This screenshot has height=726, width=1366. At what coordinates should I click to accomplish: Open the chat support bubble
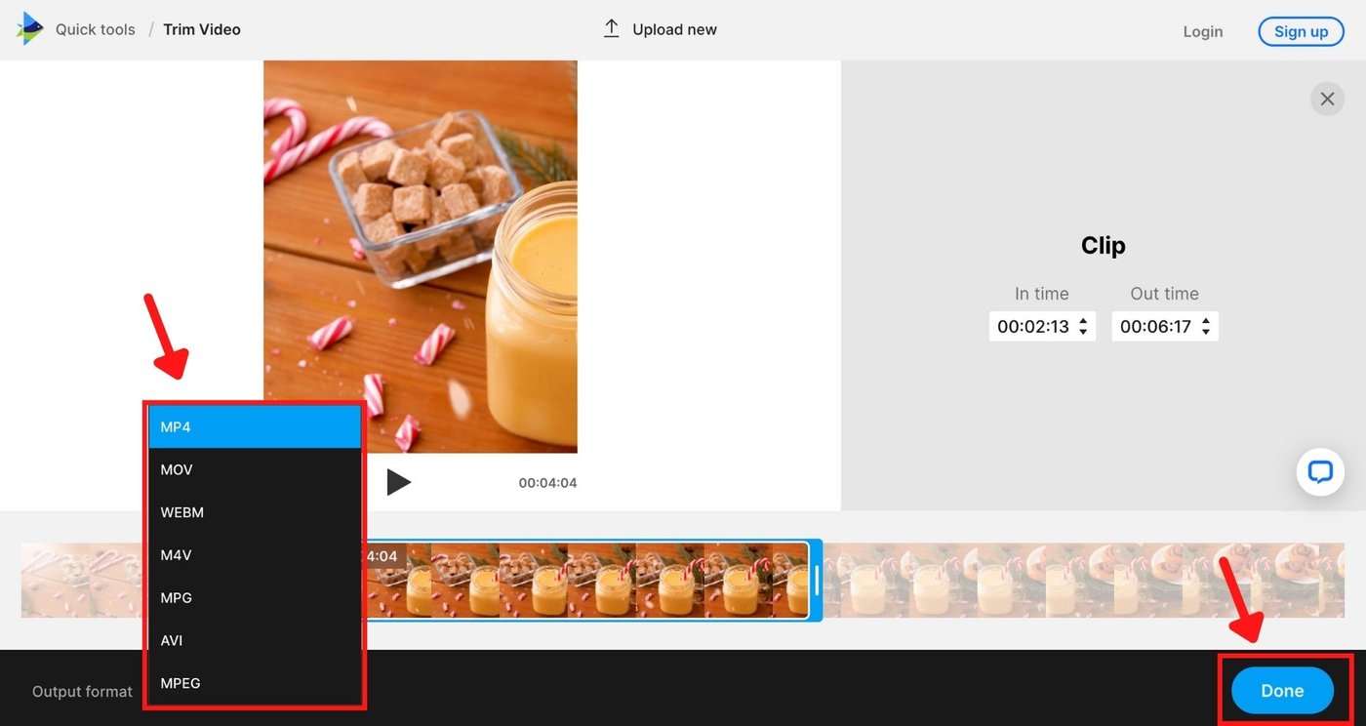pyautogui.click(x=1319, y=472)
